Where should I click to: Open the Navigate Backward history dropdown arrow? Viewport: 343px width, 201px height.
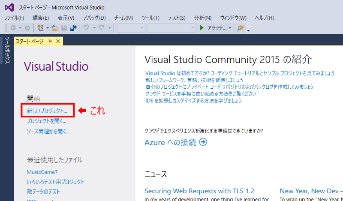(x=20, y=28)
